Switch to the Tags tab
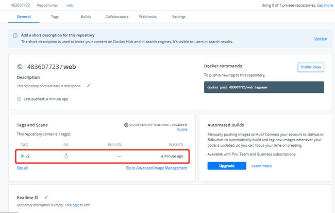The height and width of the screenshot is (213, 335). tap(55, 16)
